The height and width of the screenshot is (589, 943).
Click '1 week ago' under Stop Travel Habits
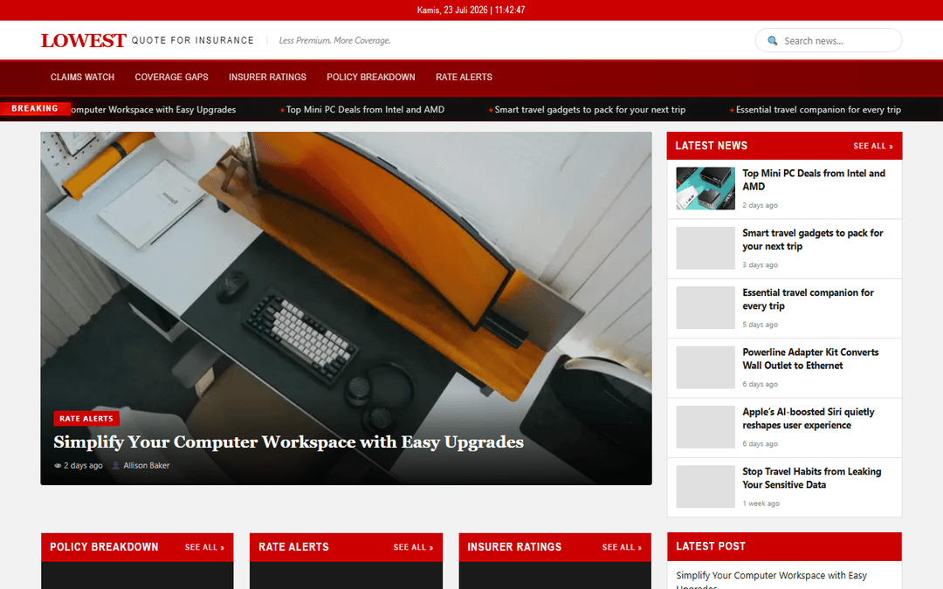tap(761, 503)
